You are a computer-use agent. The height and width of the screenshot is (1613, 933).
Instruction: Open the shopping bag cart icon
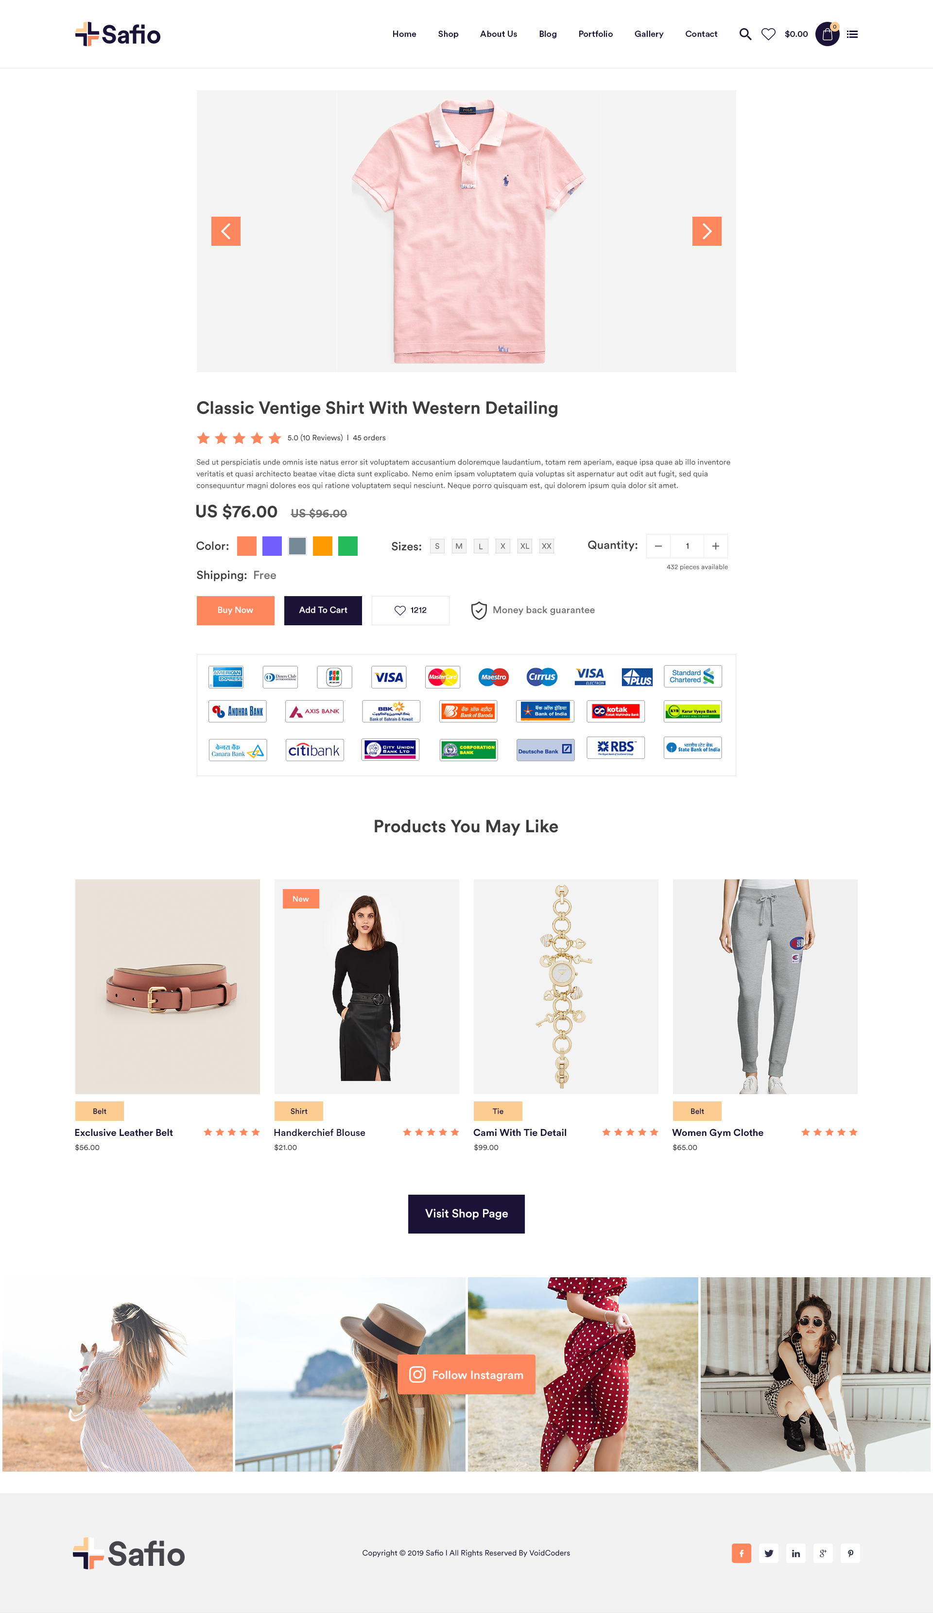point(827,34)
